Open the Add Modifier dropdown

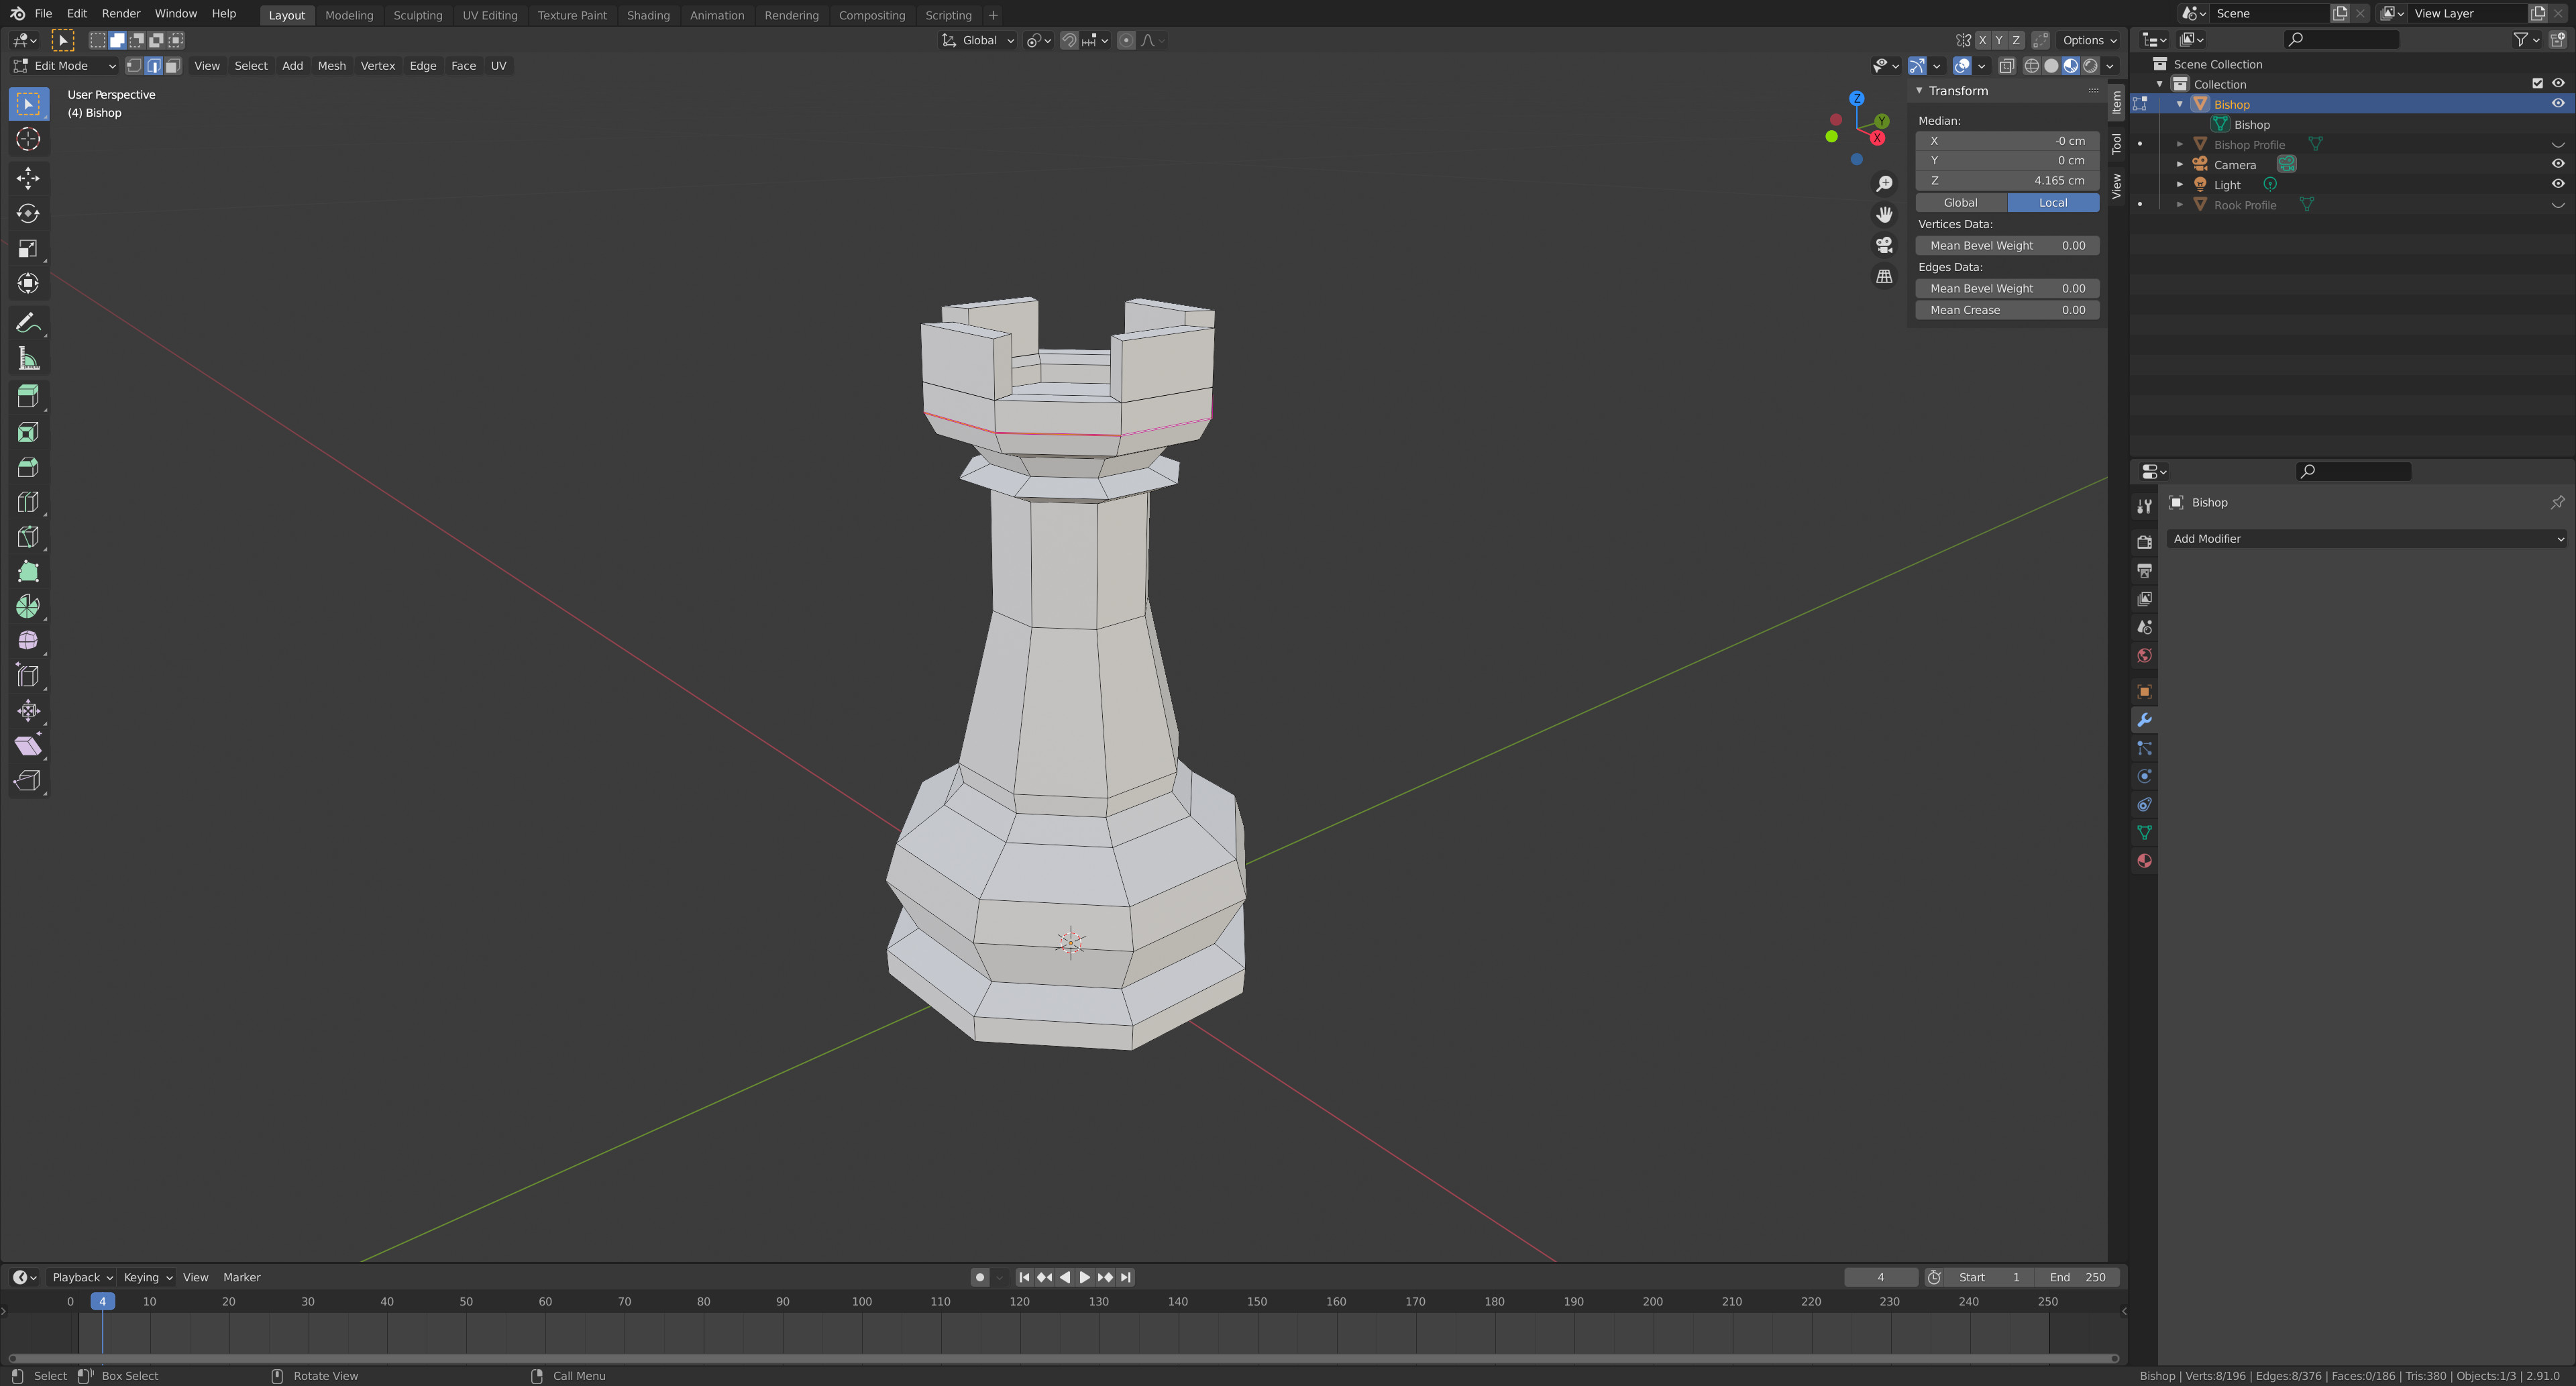click(x=2366, y=539)
